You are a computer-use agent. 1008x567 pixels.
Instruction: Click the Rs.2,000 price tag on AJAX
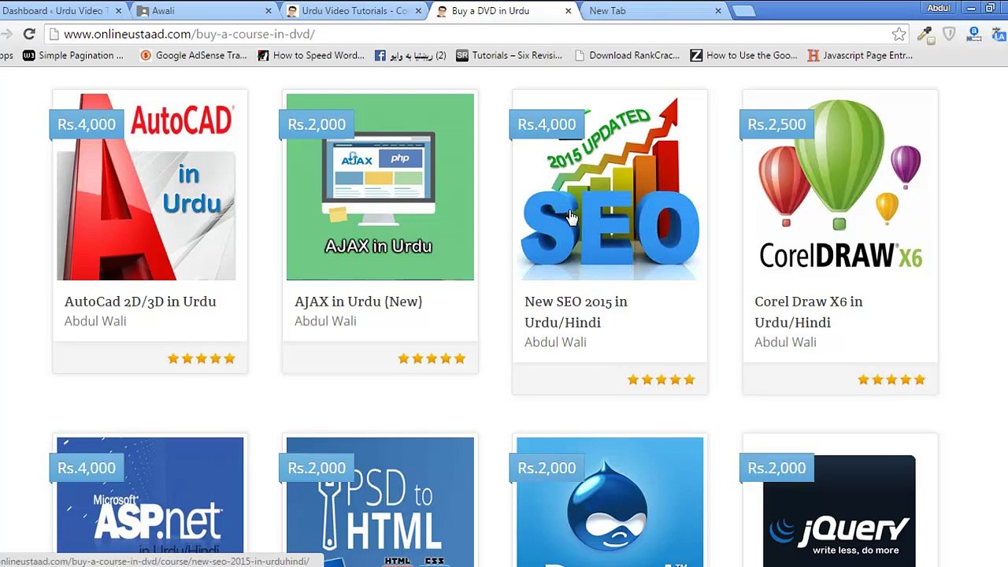point(317,124)
